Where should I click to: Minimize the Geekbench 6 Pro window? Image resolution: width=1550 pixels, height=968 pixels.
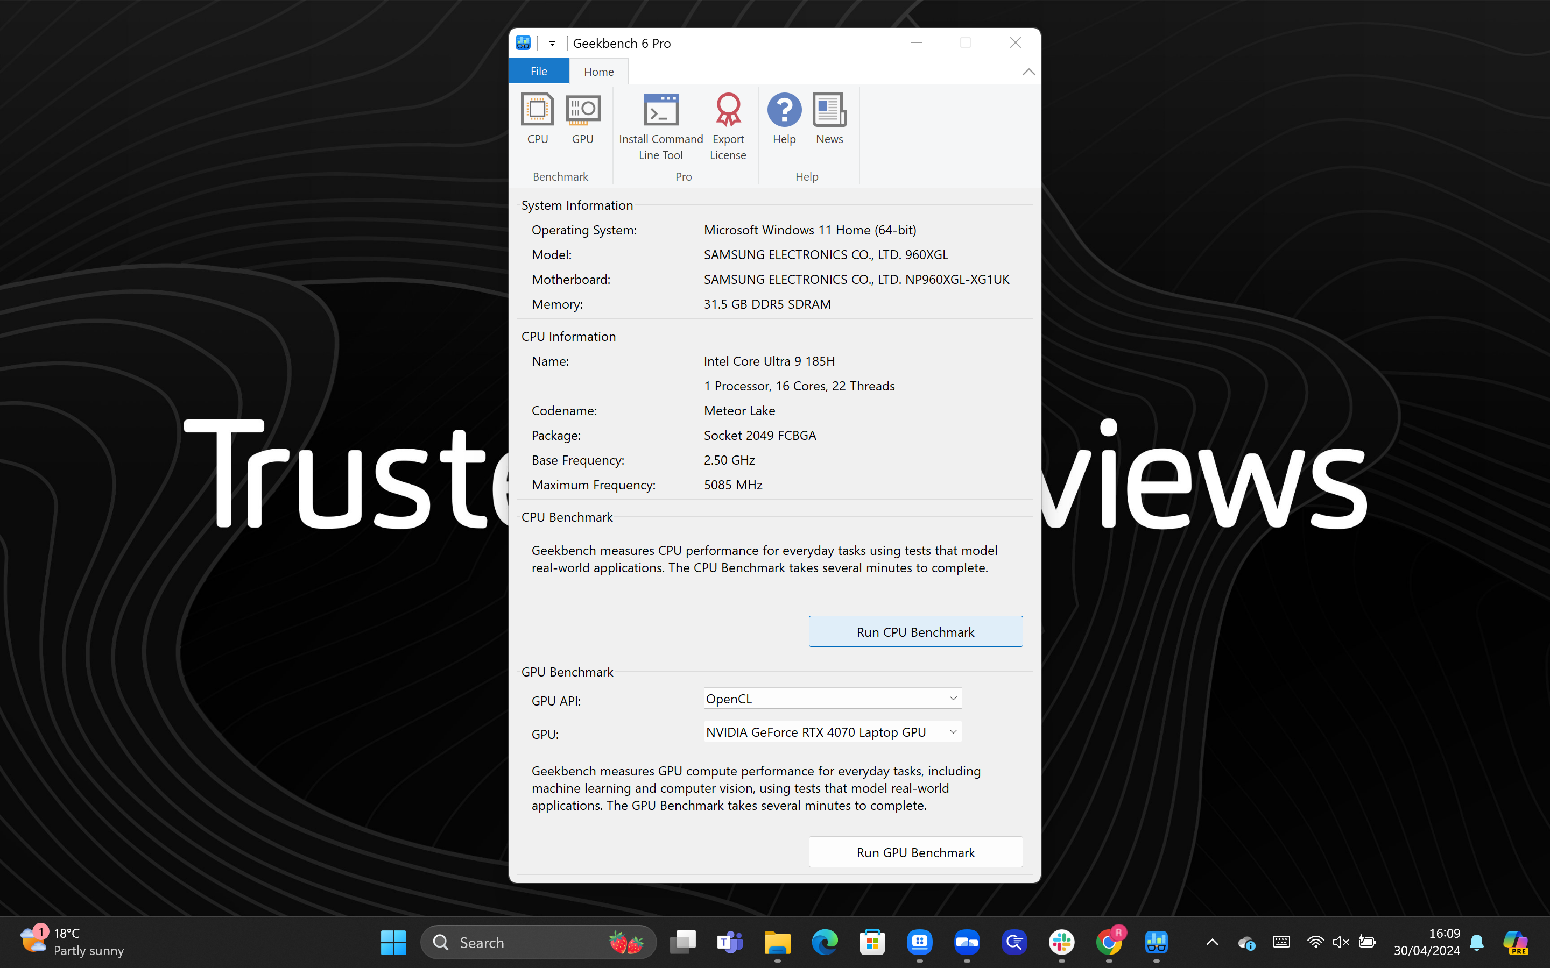pyautogui.click(x=917, y=43)
